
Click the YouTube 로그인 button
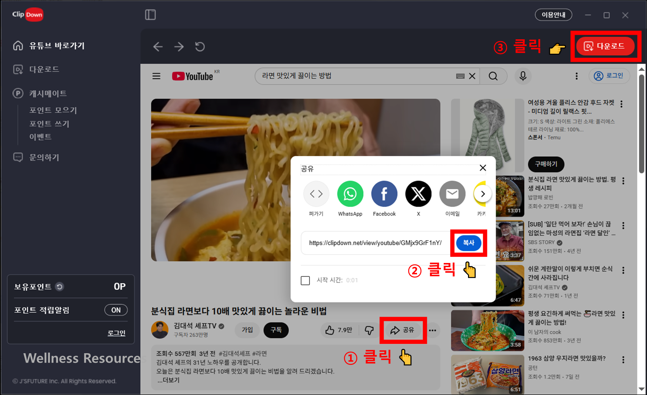[x=609, y=76]
